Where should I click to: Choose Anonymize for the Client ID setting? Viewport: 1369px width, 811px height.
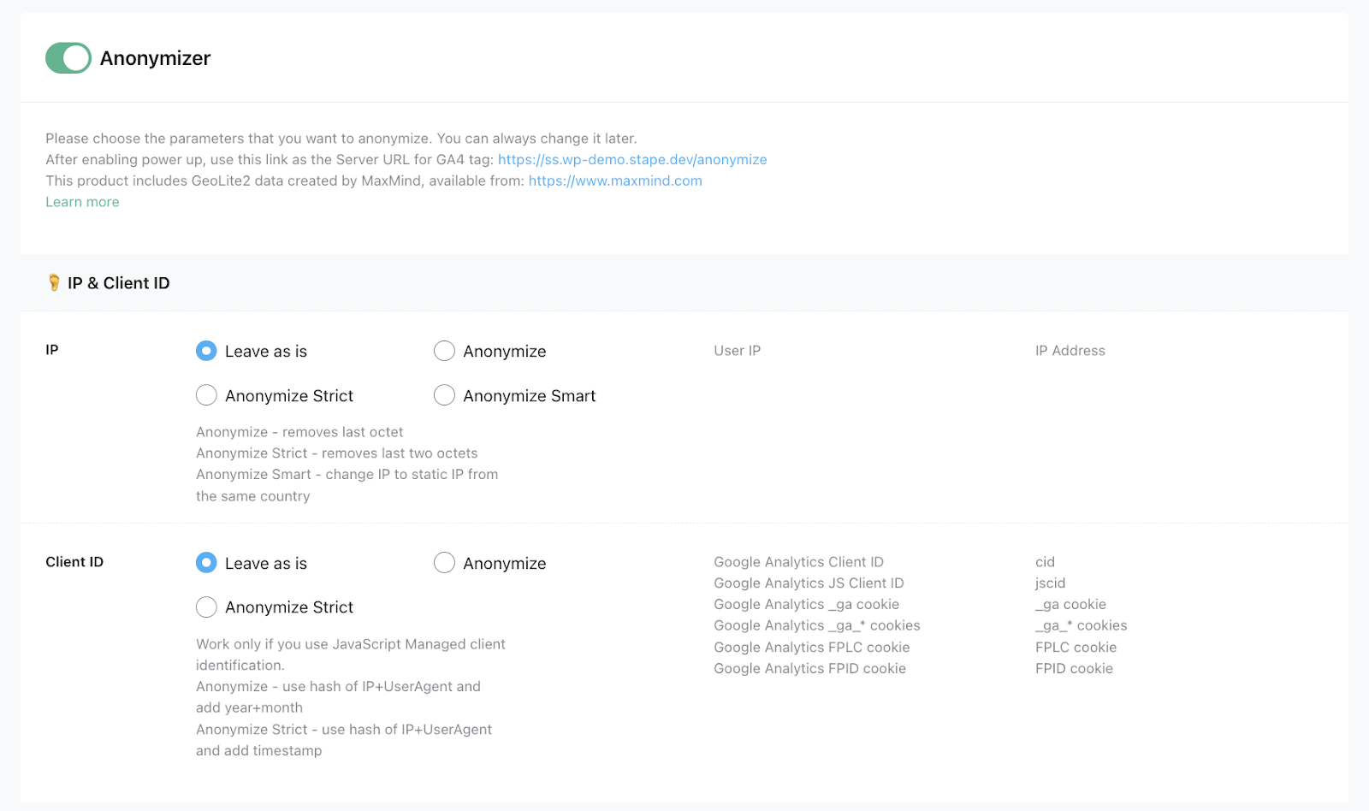pos(444,562)
